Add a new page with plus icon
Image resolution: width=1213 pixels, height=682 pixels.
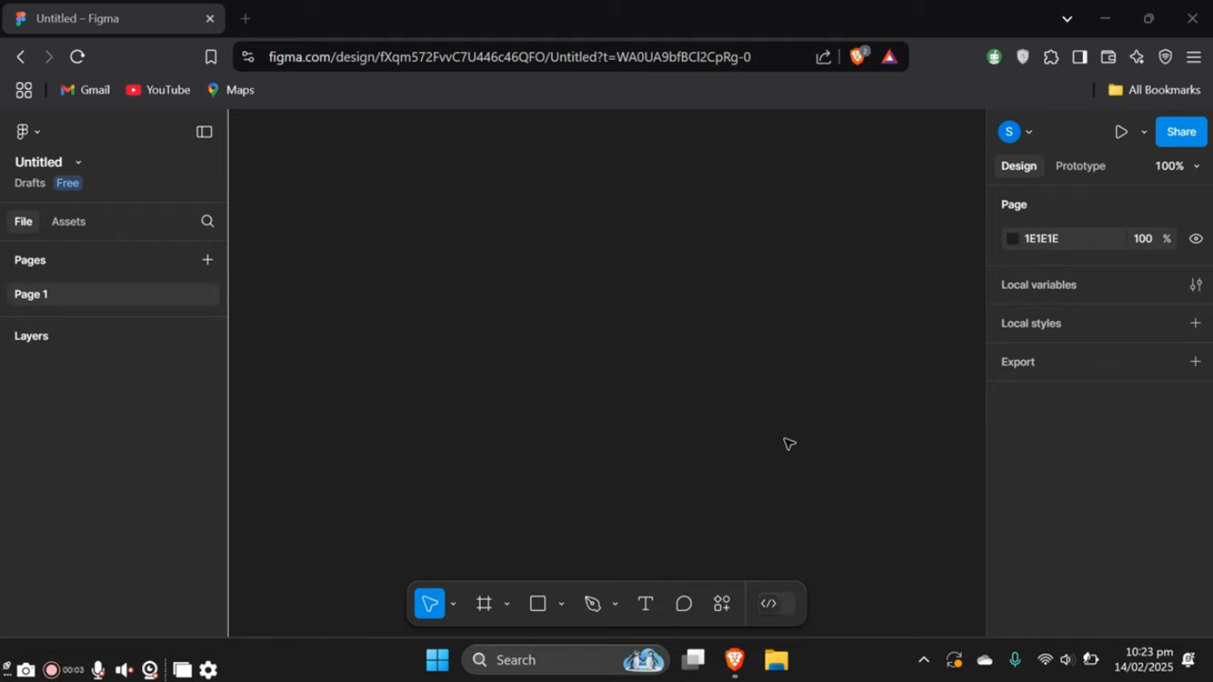(207, 260)
